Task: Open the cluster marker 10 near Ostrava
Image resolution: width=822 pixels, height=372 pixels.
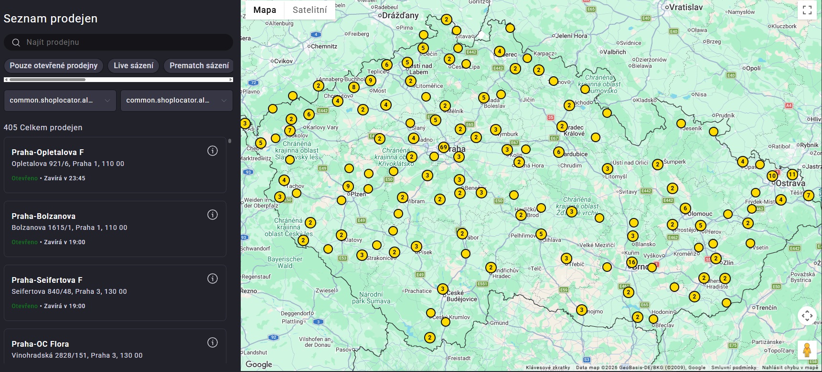Action: pyautogui.click(x=772, y=176)
